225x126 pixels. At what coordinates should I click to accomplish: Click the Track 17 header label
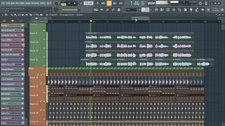pos(34,104)
